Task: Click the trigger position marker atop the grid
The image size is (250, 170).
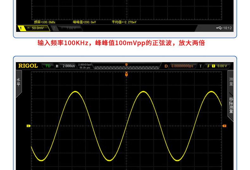Action: [126, 74]
